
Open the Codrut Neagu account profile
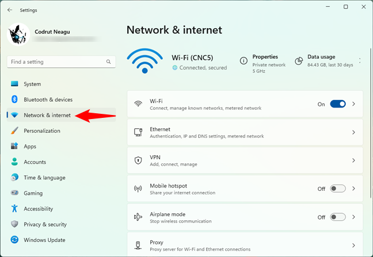click(52, 33)
